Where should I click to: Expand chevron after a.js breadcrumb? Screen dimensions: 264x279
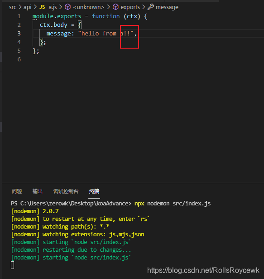click(x=61, y=7)
